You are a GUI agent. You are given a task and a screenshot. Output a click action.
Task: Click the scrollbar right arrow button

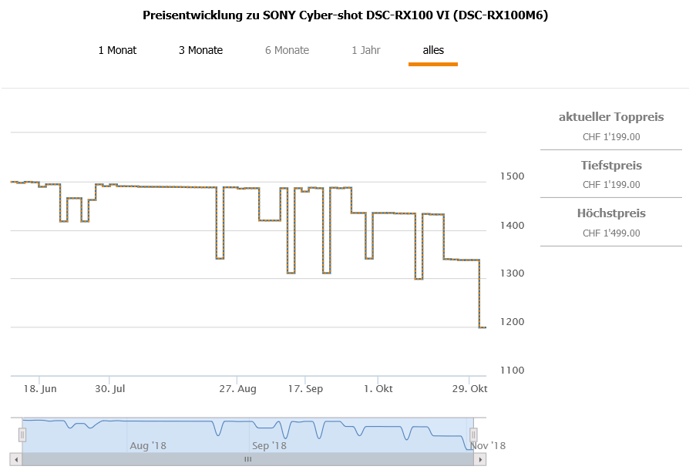click(x=480, y=460)
